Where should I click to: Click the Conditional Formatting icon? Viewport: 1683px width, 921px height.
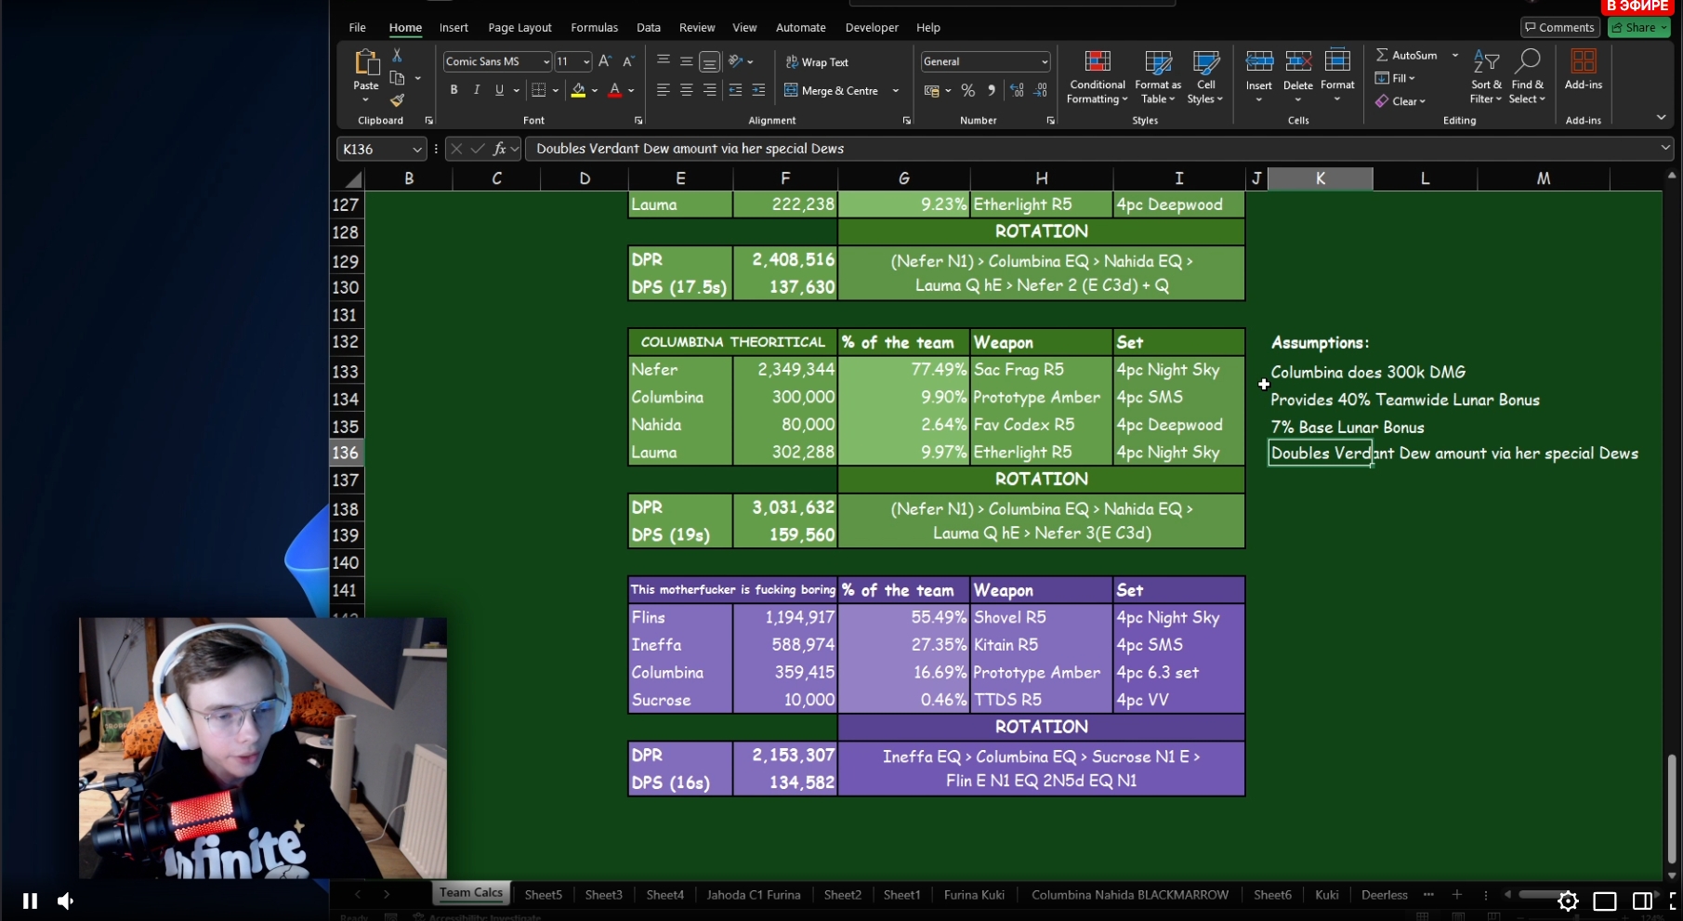1097,62
